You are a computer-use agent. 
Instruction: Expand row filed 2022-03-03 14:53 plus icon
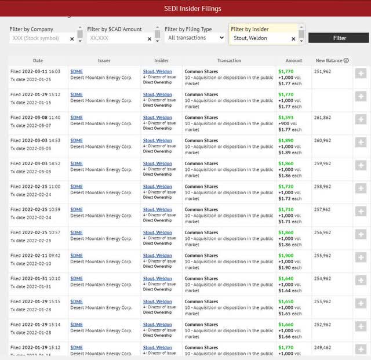click(361, 142)
